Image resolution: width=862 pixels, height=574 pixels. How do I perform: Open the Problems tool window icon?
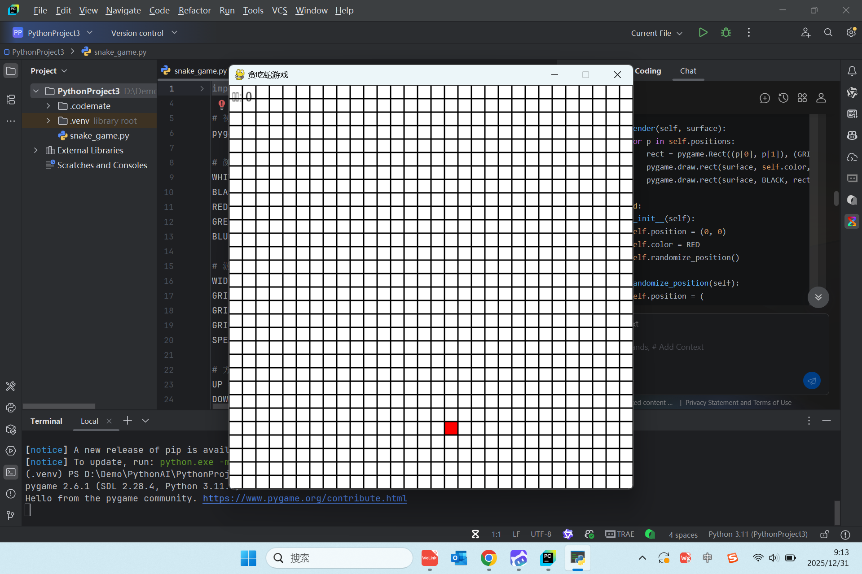[x=11, y=494]
